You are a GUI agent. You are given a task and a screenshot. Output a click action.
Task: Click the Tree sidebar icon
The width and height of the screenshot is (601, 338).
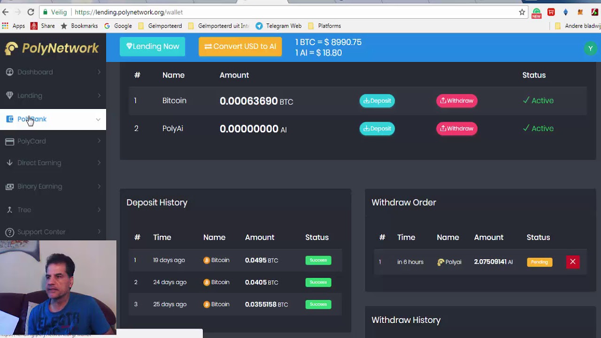pyautogui.click(x=9, y=210)
